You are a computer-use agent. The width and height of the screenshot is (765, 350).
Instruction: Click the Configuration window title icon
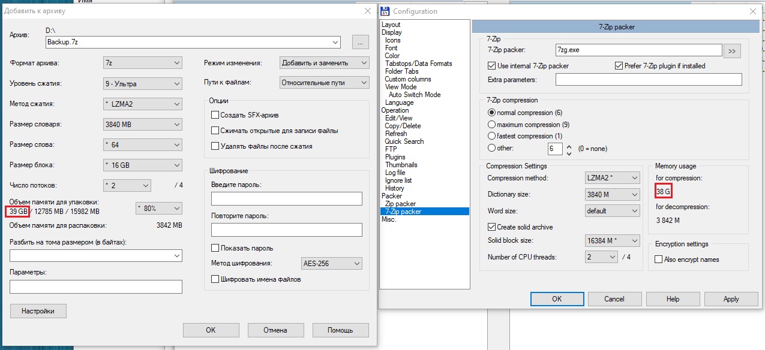pyautogui.click(x=385, y=11)
